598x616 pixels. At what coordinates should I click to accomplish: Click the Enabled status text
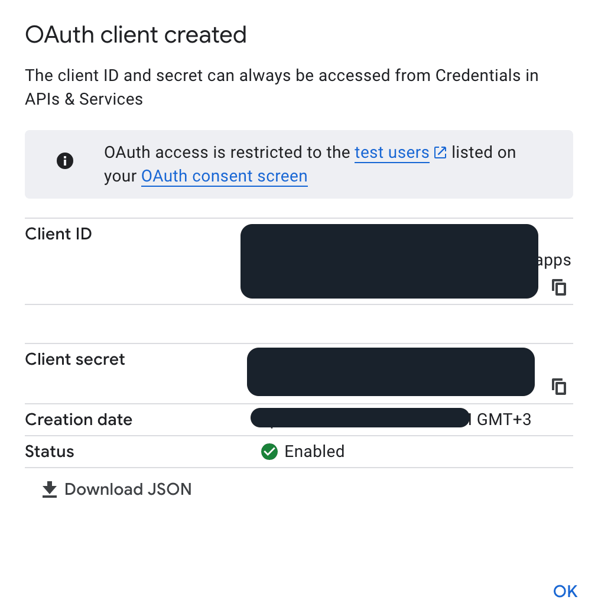(x=314, y=452)
